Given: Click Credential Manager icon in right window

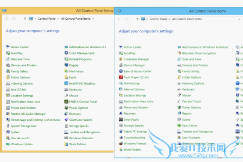Looking at the screenshot, I should 121,59.
